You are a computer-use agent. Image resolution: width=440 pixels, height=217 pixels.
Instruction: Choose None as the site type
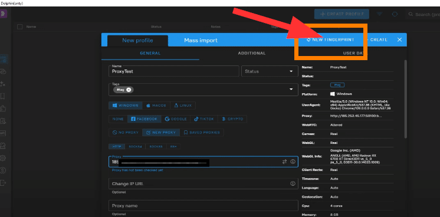click(x=118, y=119)
